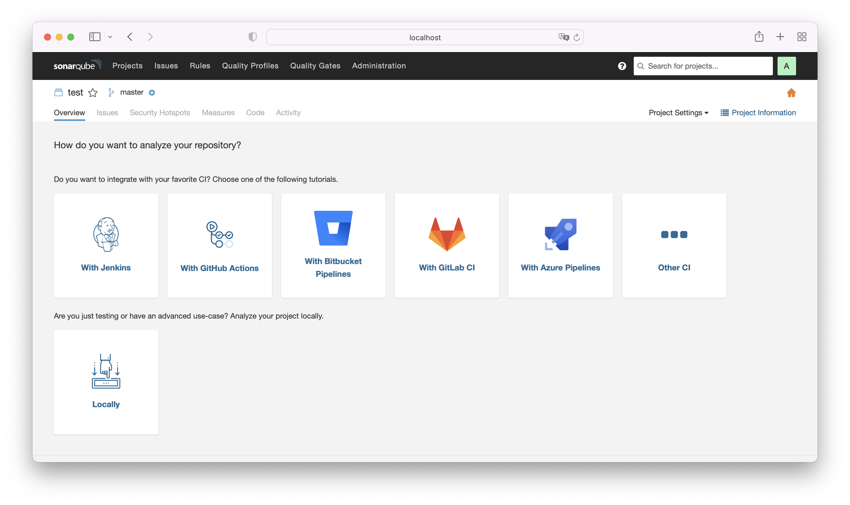Add a branch using the plus icon

(152, 93)
